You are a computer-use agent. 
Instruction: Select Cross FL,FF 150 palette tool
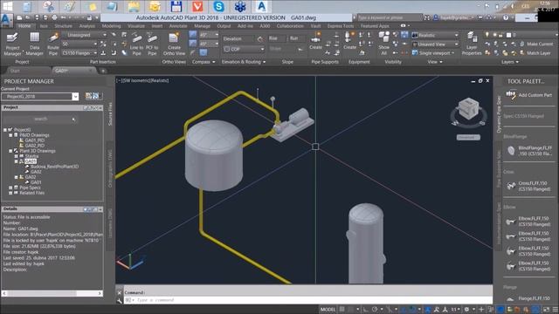click(529, 186)
